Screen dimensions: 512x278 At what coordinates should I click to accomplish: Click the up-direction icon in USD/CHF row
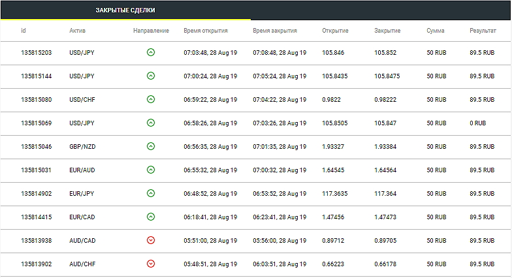(150, 99)
